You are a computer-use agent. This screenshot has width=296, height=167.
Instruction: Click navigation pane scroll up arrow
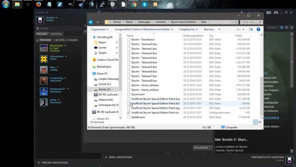120,35
